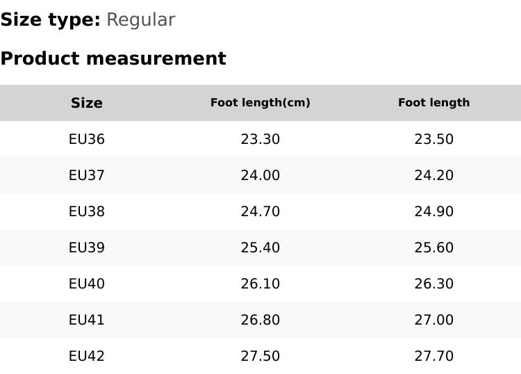Click the rightmost "Foot length" column header
Viewport: 521px width, 374px height.
pos(433,103)
